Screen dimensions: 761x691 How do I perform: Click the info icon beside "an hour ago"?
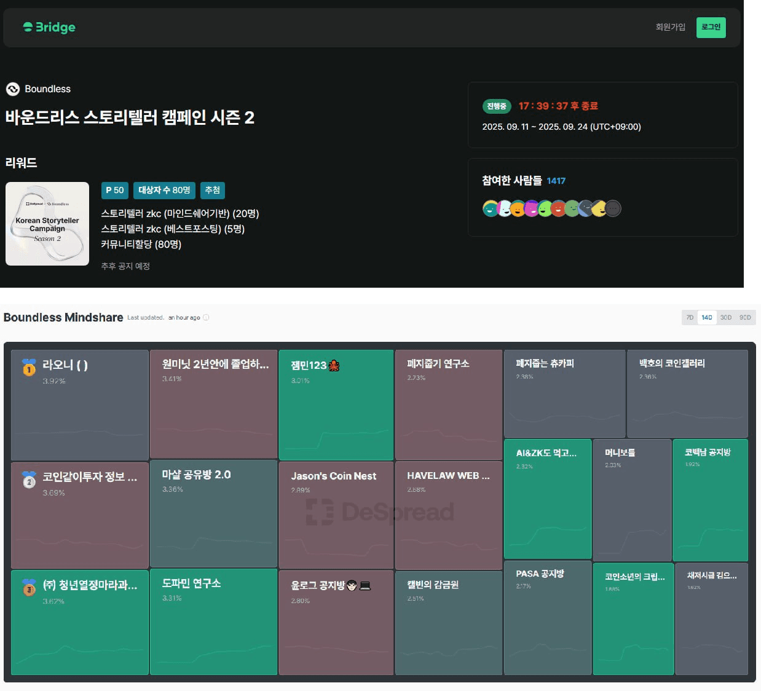click(206, 318)
